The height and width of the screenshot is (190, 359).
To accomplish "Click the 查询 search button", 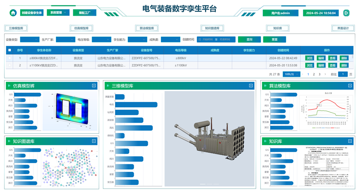I will (x=249, y=39).
